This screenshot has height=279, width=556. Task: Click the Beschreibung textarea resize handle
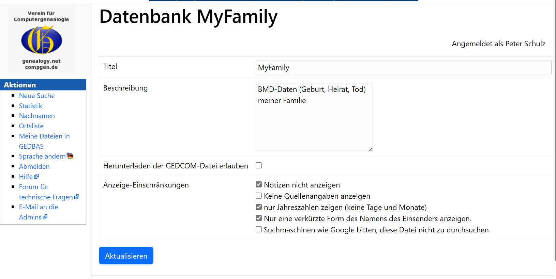[370, 149]
